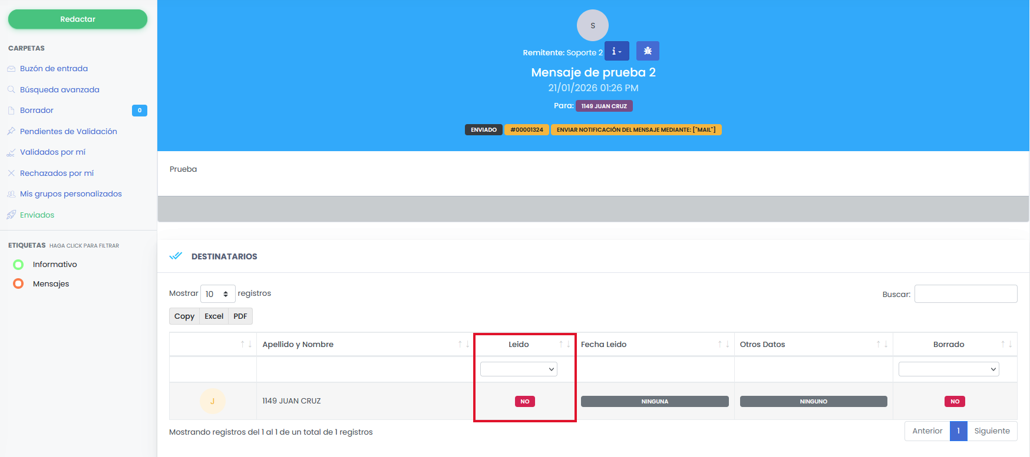Viewport: 1030px width, 457px height.
Task: Click the pin icon for Pendientes de Validación
Action: (11, 131)
